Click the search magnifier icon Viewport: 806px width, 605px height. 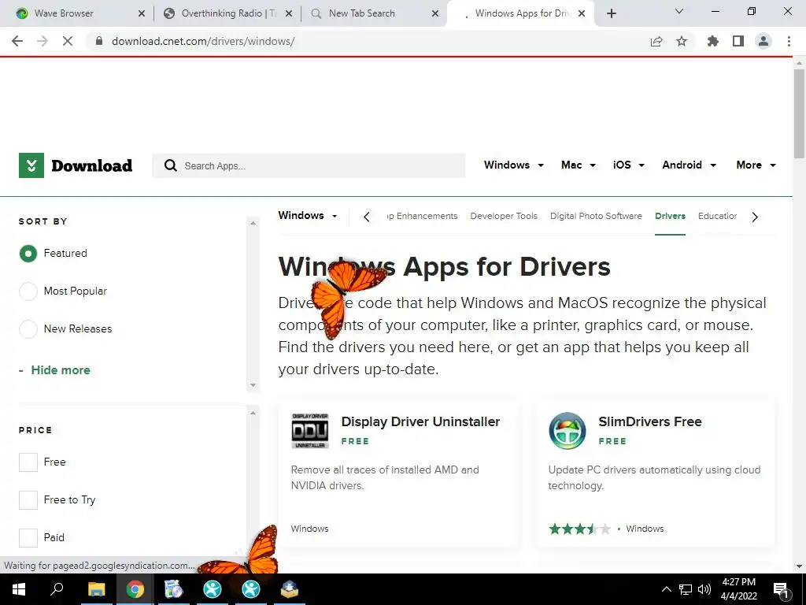point(170,165)
